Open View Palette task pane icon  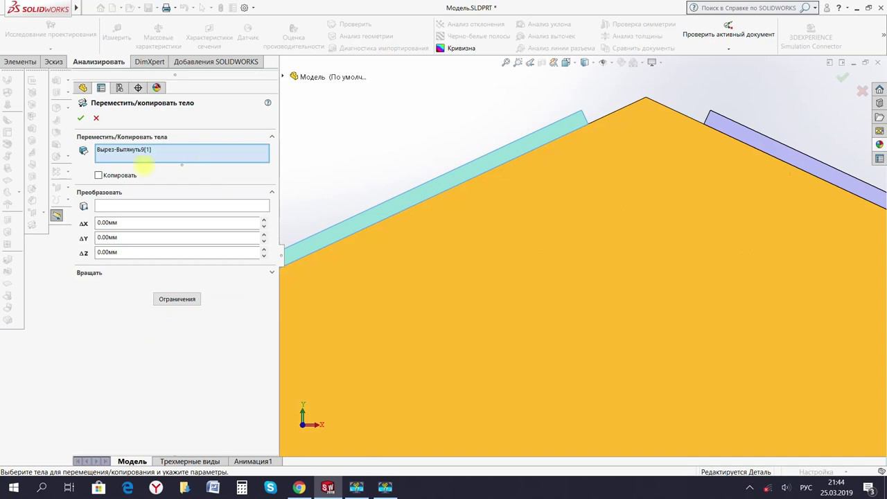[x=879, y=131]
